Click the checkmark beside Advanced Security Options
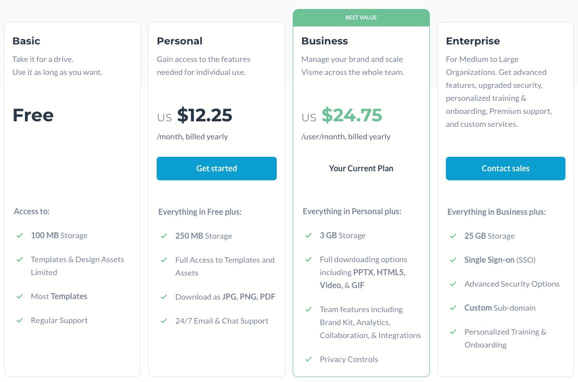 tap(453, 284)
